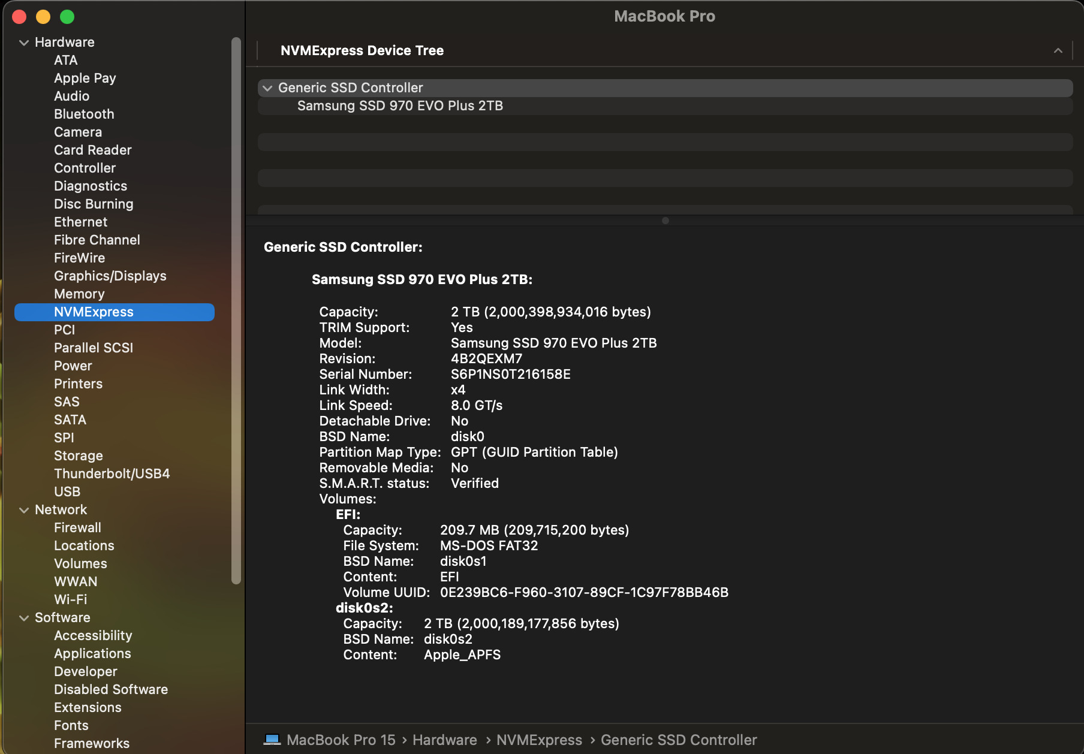View the Diagnostics section
Image resolution: width=1084 pixels, height=754 pixels.
[91, 186]
